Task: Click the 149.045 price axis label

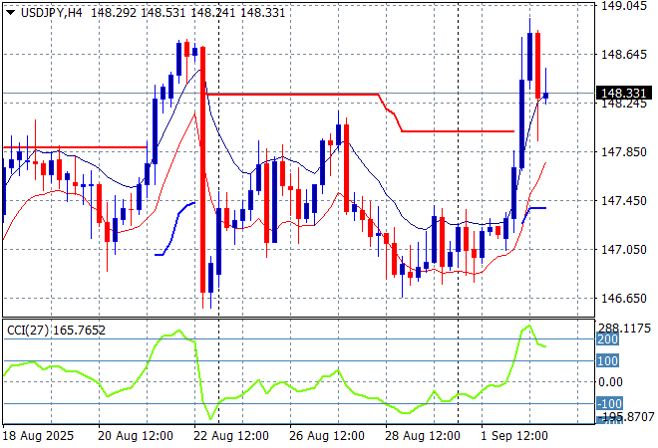Action: tap(624, 6)
